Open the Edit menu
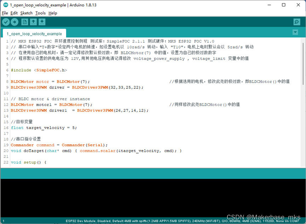306x224 pixels. 14,13
